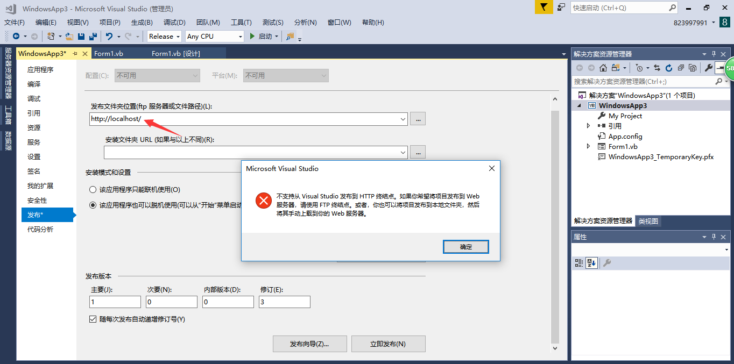The height and width of the screenshot is (364, 734).
Task: Open the Undo history dropdown arrow
Action: pos(118,36)
